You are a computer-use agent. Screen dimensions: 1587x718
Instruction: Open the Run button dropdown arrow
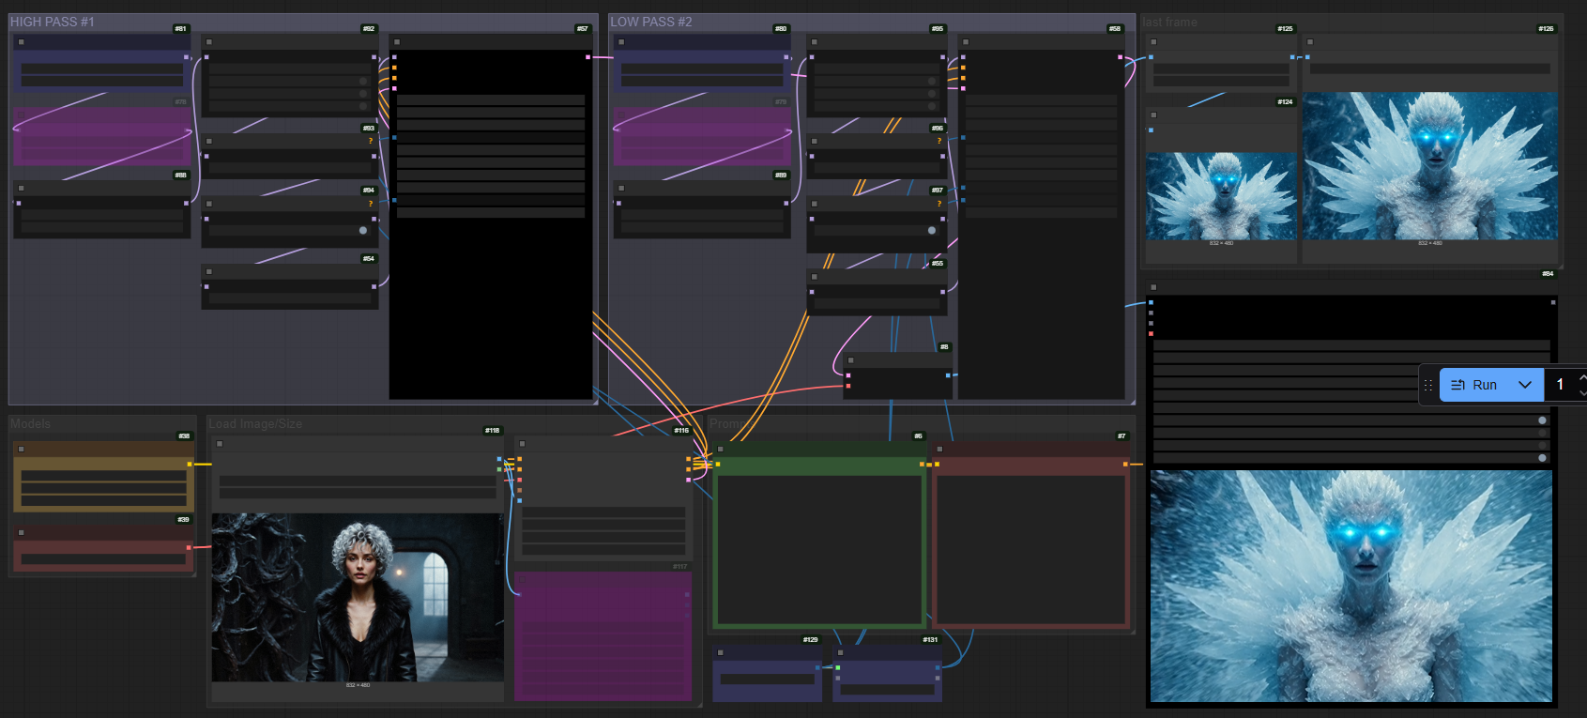pyautogui.click(x=1525, y=385)
